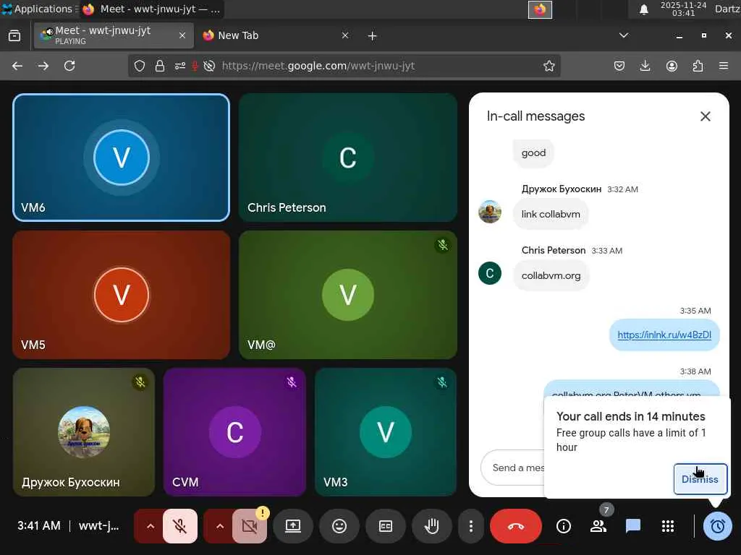This screenshot has height=555, width=741.
Task: Toggle the microphone mute button
Action: (x=180, y=526)
